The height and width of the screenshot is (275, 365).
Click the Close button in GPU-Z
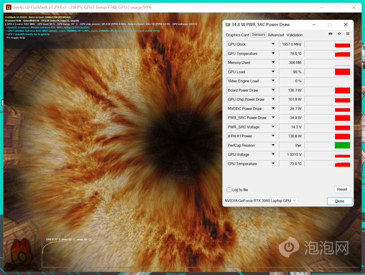339,201
